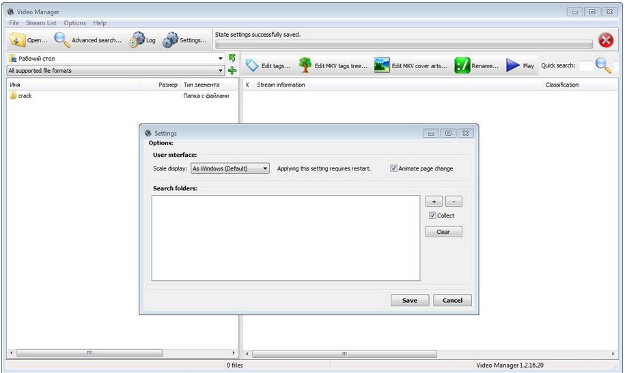
Task: Click the green refresh folder icon
Action: click(232, 58)
